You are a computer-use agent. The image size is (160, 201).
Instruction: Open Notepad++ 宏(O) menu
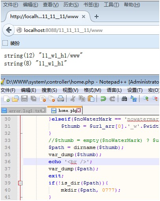point(154,90)
